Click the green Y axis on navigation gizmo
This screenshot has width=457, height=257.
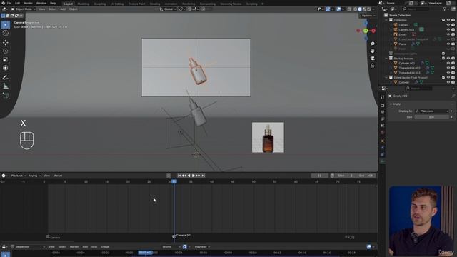(x=366, y=31)
